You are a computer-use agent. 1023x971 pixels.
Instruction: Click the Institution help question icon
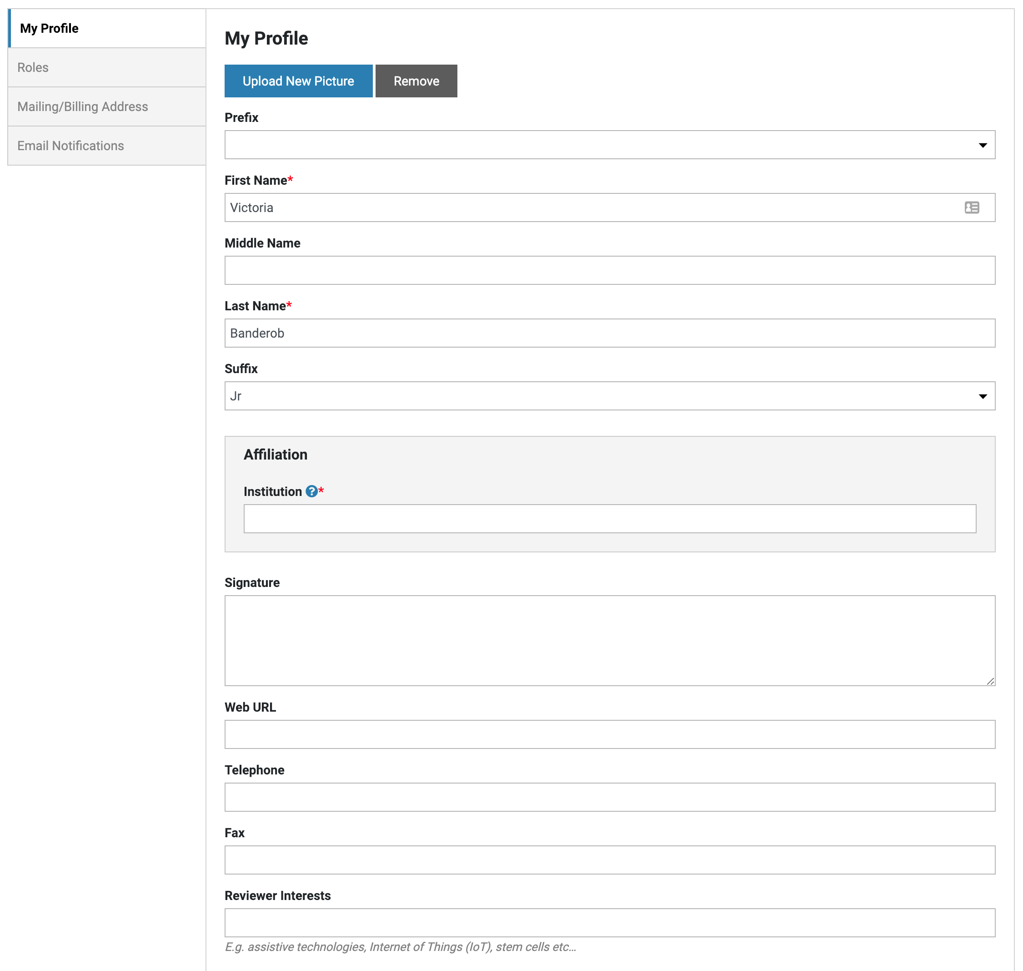311,491
